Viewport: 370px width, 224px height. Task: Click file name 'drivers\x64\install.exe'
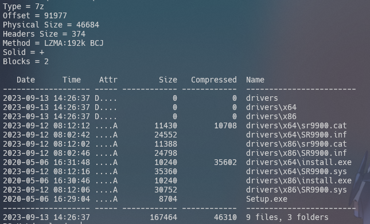pyautogui.click(x=299, y=163)
